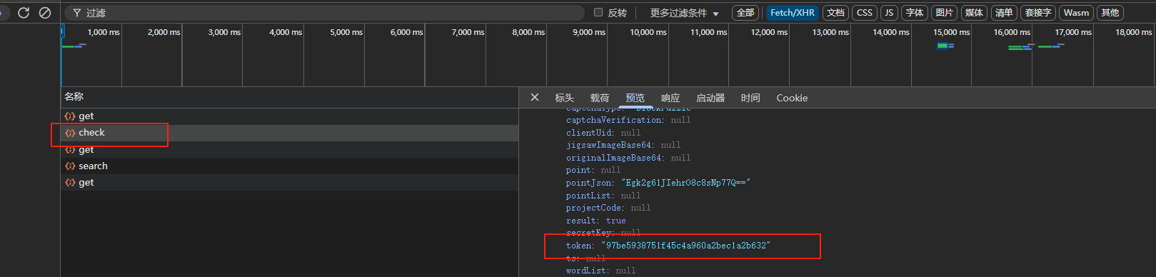Viewport: 1156px width, 277px height.
Task: Reload the network log
Action: 24,13
